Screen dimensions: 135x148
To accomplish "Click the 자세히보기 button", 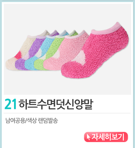I will click(106, 137).
